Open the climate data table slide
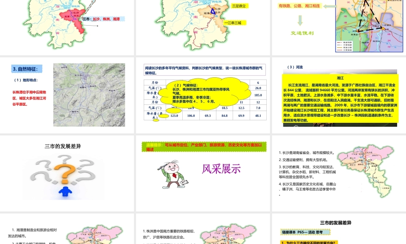 point(203,95)
